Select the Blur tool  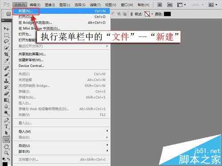(6, 106)
